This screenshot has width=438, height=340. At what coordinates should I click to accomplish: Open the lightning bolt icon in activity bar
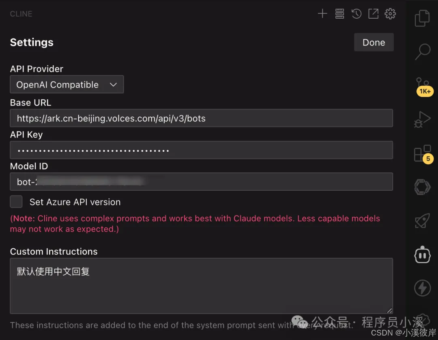tap(422, 288)
